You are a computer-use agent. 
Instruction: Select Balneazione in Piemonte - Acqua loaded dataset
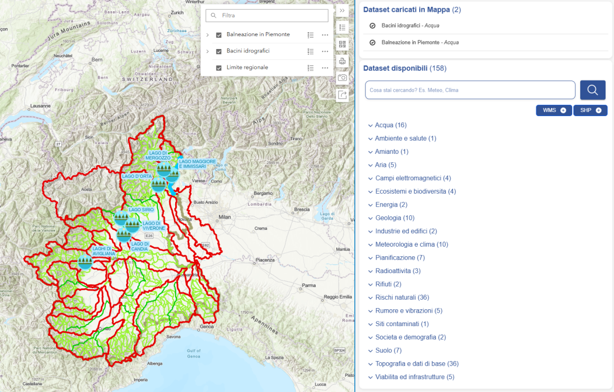[420, 42]
